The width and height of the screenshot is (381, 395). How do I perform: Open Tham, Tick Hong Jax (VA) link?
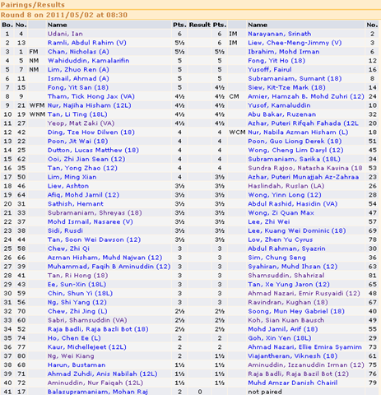click(x=91, y=96)
